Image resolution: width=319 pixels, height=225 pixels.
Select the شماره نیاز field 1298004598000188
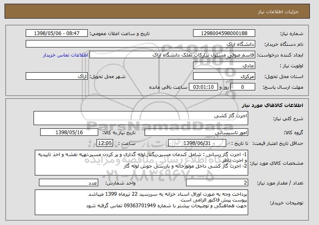(224, 33)
